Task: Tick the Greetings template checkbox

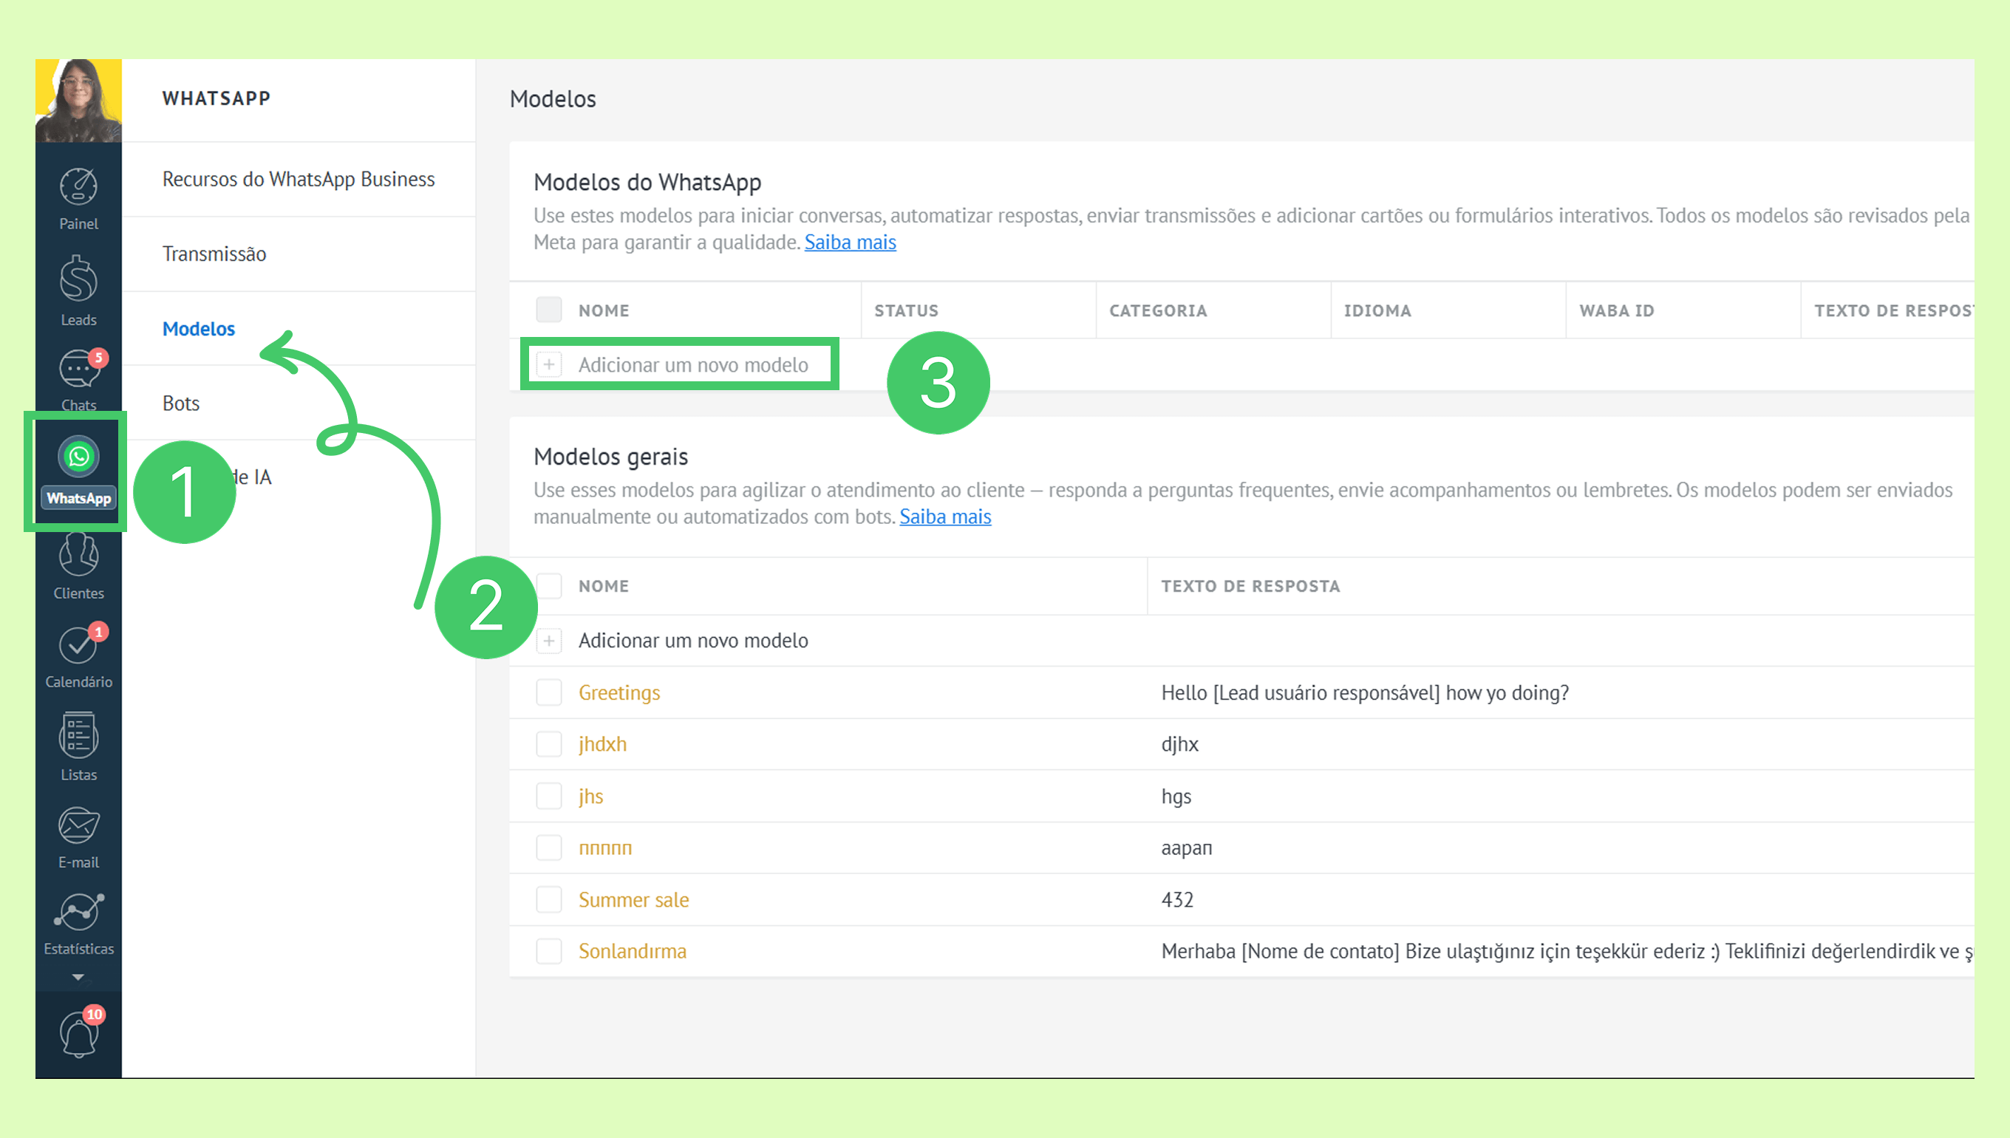Action: point(548,692)
